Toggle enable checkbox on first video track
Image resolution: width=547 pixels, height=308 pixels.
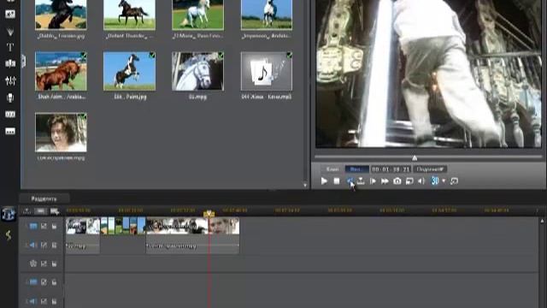(44, 226)
